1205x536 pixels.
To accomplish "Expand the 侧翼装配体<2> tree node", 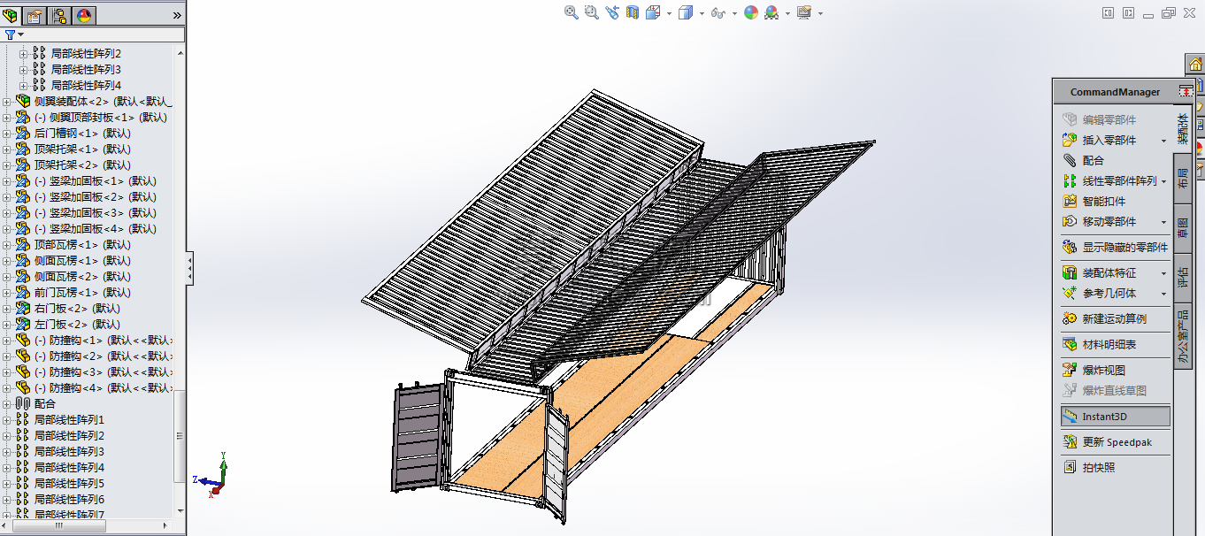I will pyautogui.click(x=7, y=101).
